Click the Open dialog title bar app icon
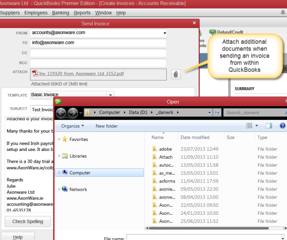 [x=58, y=101]
